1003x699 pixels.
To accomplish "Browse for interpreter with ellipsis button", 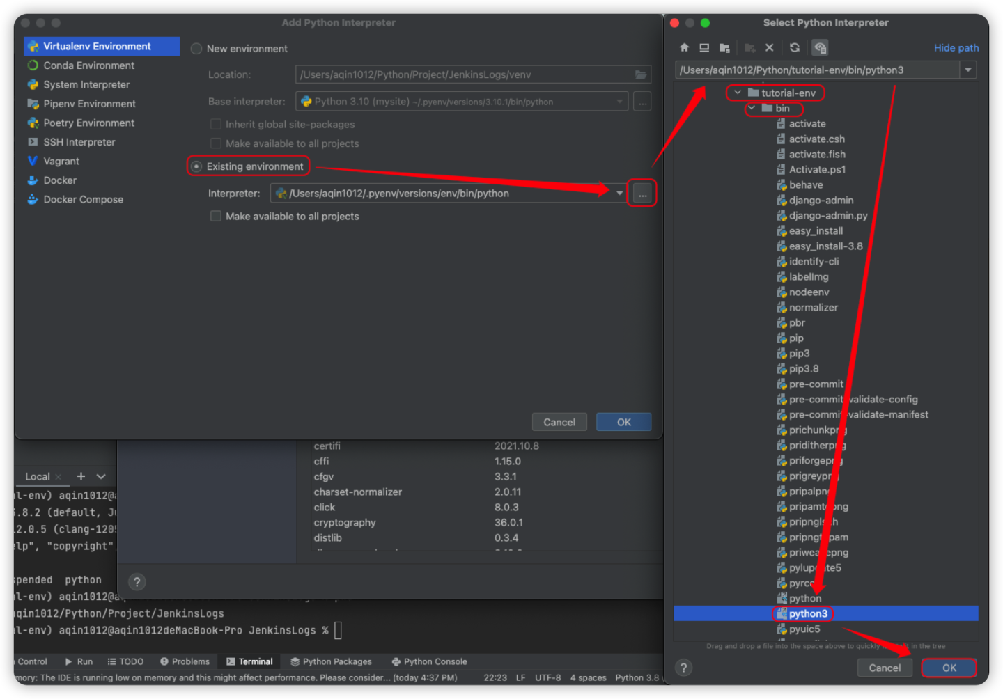I will pyautogui.click(x=642, y=194).
